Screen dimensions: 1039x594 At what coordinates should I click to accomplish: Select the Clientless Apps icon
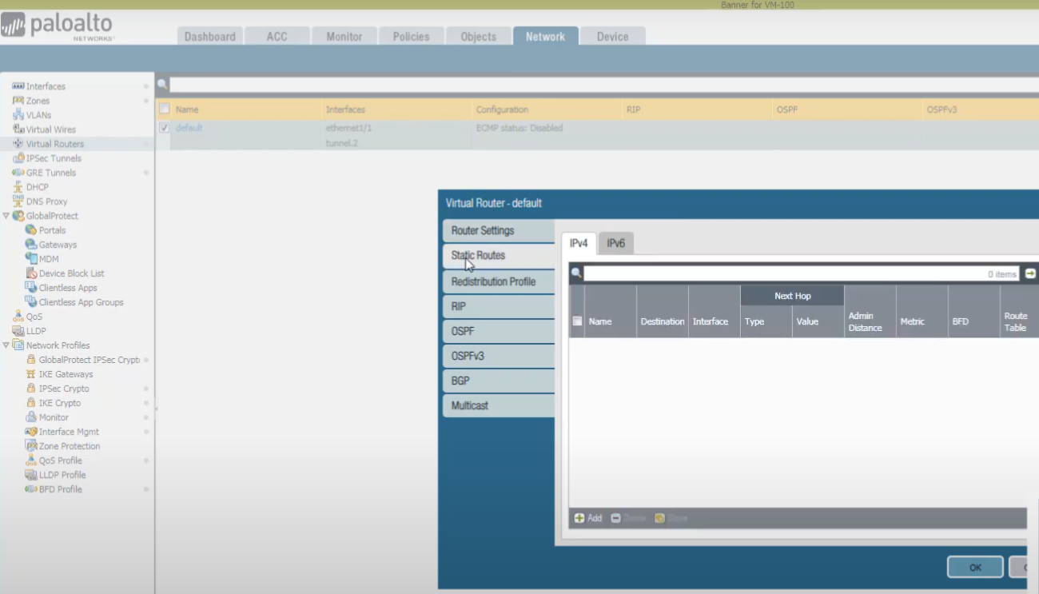(31, 288)
